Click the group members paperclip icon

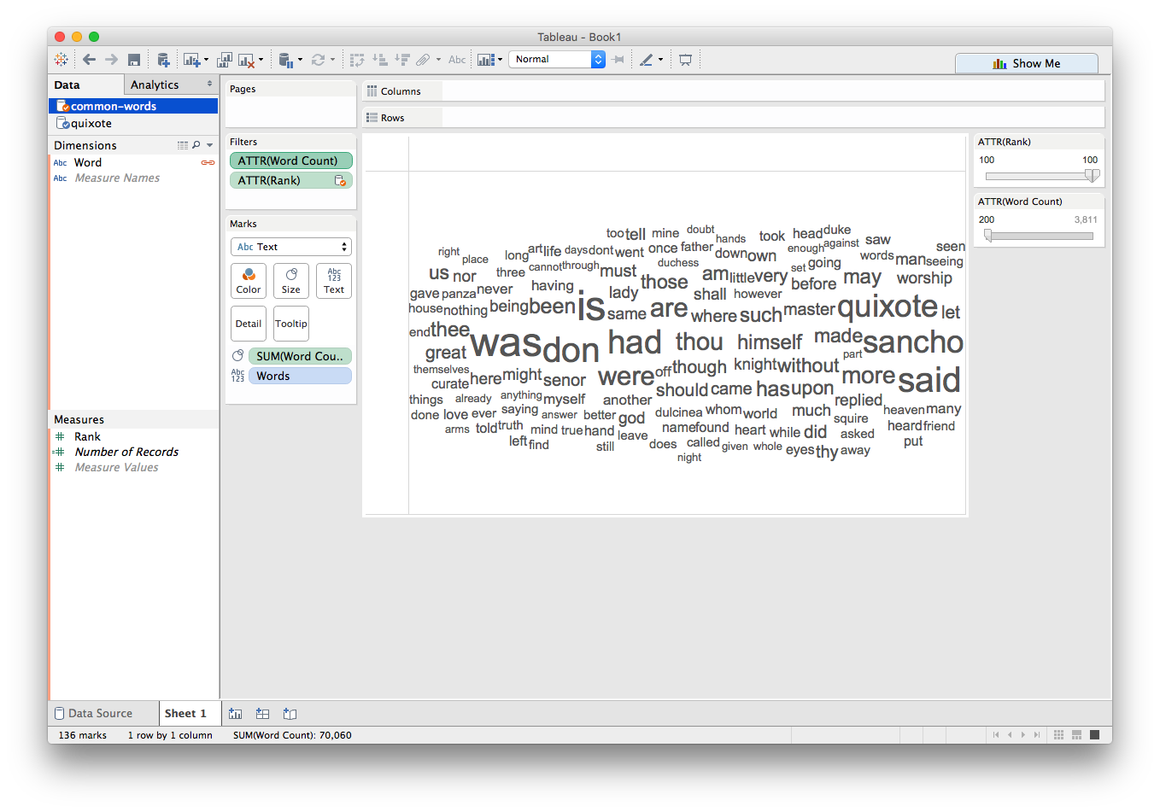pyautogui.click(x=424, y=60)
